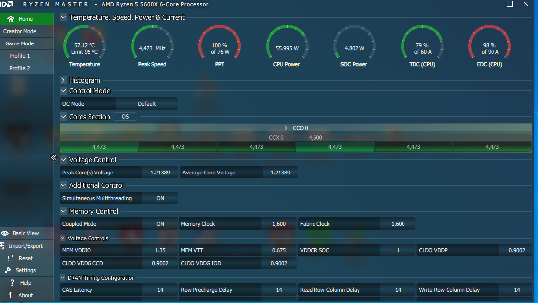Click MEM VTT value 0.675

[x=279, y=250]
